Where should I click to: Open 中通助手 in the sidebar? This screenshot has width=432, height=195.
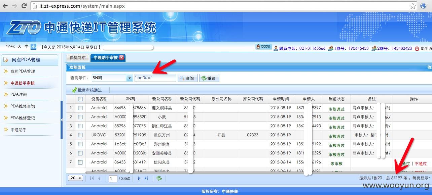coord(19,130)
